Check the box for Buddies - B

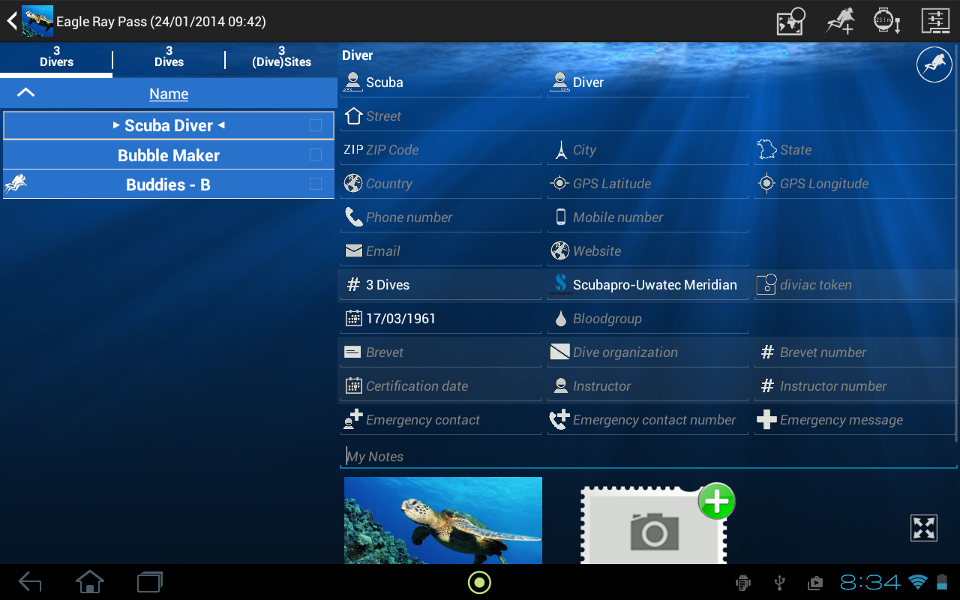316,184
